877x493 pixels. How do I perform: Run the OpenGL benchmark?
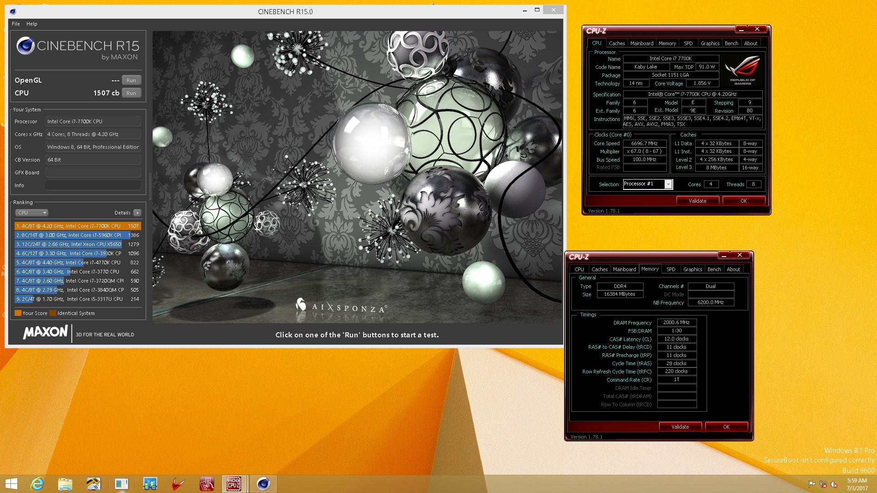(x=131, y=80)
